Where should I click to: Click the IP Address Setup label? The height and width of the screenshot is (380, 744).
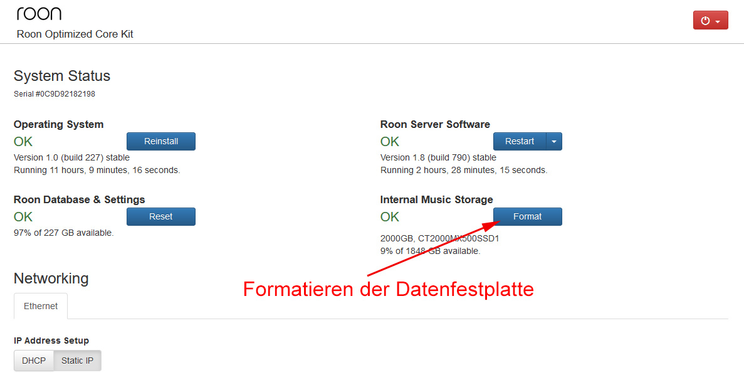[51, 340]
